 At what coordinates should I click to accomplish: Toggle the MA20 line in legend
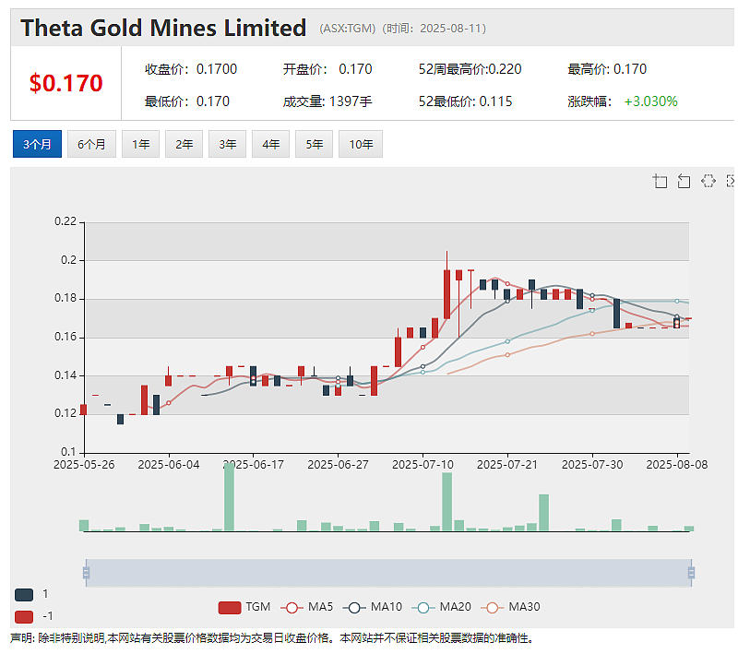pyautogui.click(x=442, y=607)
